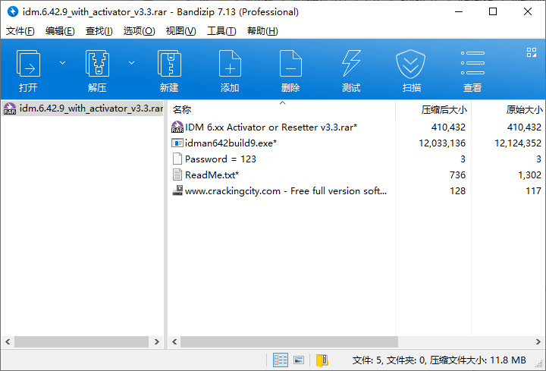Open the View (查看) toolbar icon

(472, 64)
